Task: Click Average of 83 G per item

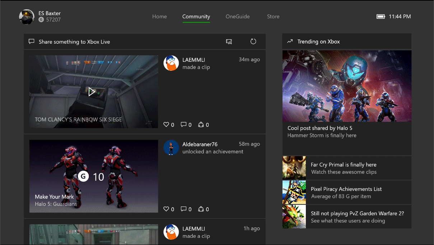Action: [341, 197]
